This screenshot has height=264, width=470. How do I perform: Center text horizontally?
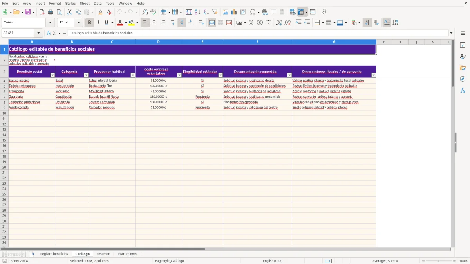[154, 23]
